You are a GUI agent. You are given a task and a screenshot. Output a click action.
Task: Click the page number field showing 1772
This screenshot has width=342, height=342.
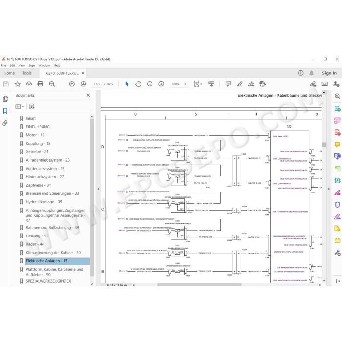97,84
